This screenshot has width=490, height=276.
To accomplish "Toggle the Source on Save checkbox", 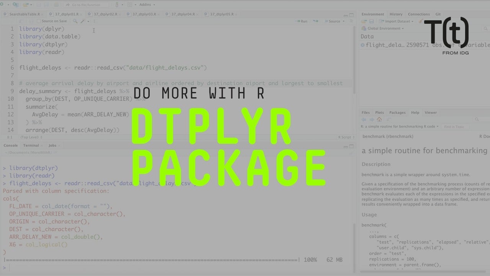I will click(x=39, y=21).
